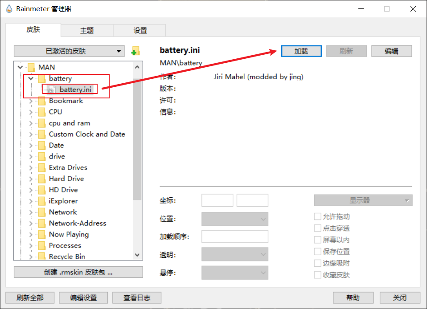This screenshot has width=427, height=309.
Task: Click the cpu and ram folder icon
Action: coord(42,123)
